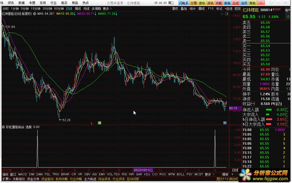Click the red S marker under chart
The width and height of the screenshot is (292, 183).
pos(91,123)
